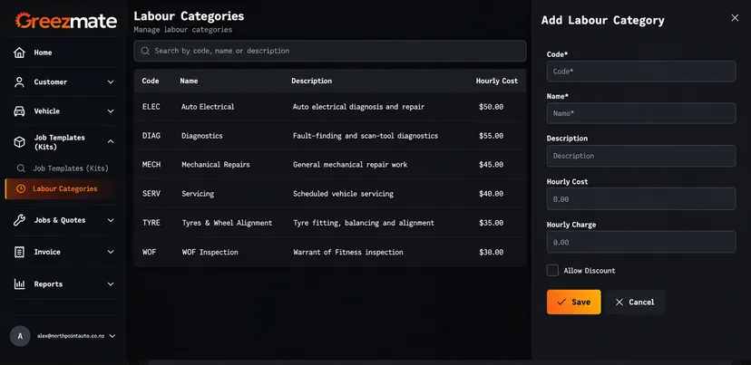Click the Customer person icon
The image size is (751, 365).
(x=19, y=82)
